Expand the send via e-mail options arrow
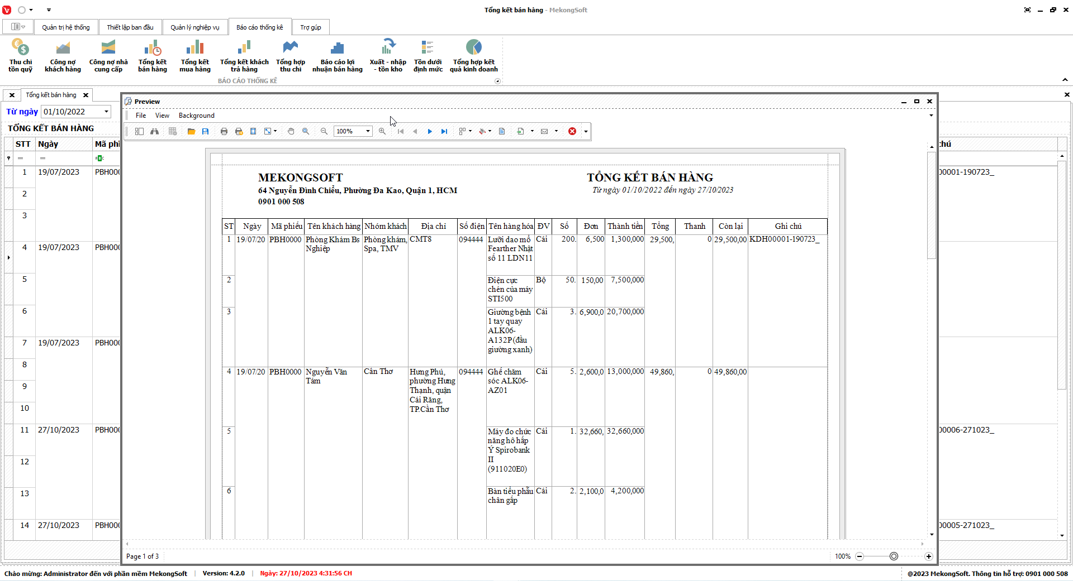Viewport: 1073px width, 581px height. pyautogui.click(x=556, y=131)
